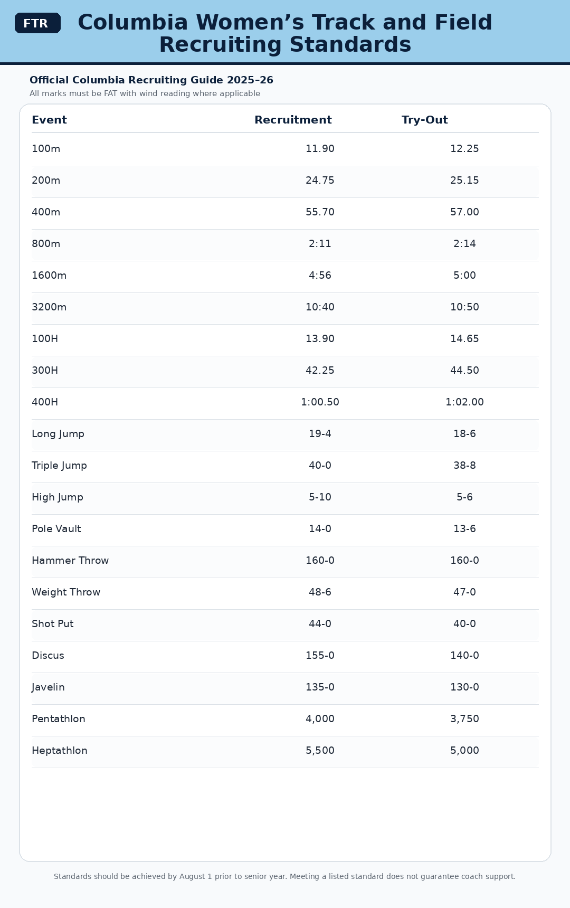Click the Shot Put recruitment mark 44-0
The width and height of the screenshot is (570, 908).
(320, 624)
